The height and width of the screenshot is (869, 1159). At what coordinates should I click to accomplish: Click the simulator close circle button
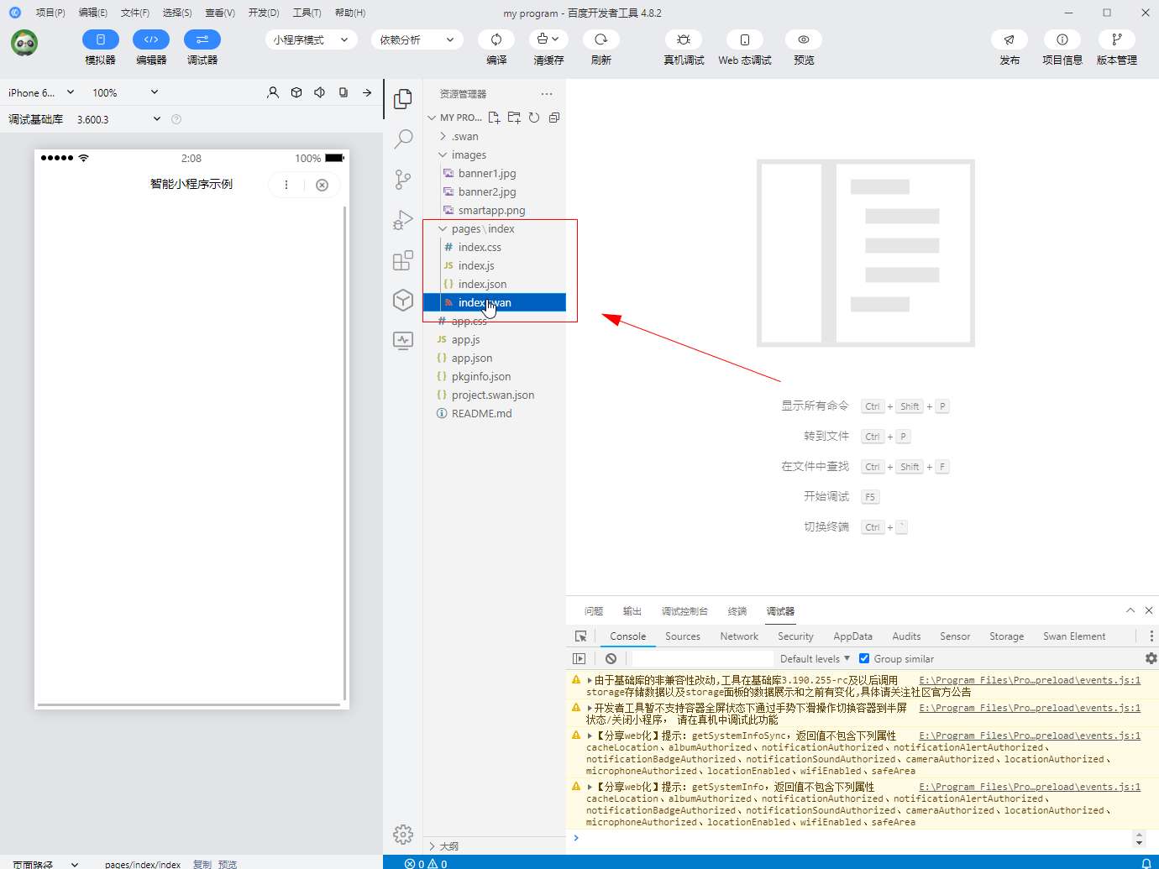[x=322, y=185]
